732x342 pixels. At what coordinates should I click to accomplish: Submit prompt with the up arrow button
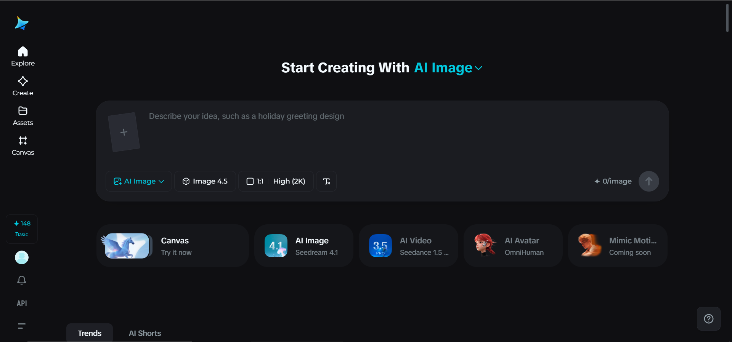(x=649, y=181)
